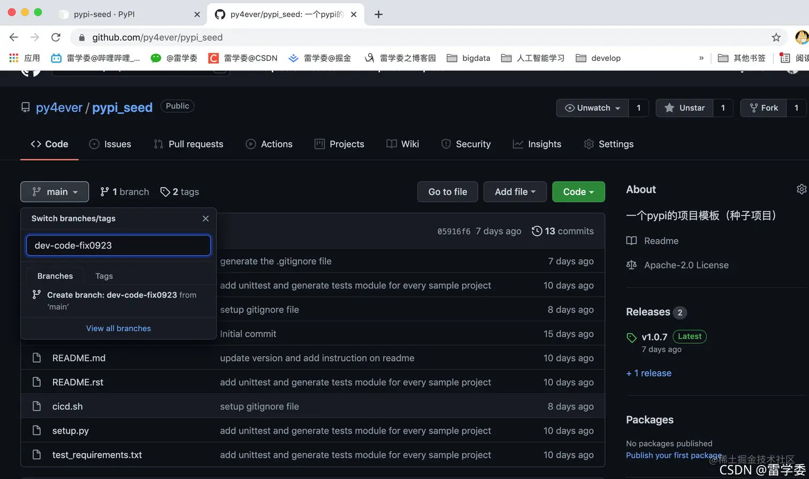The height and width of the screenshot is (479, 809).
Task: Open the green Code dropdown
Action: pos(578,192)
